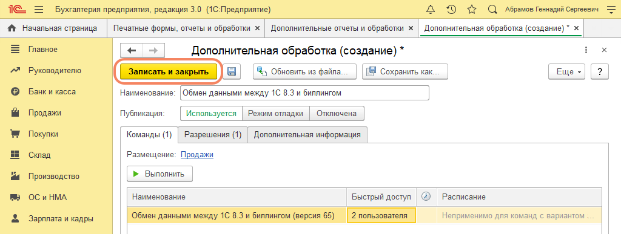Click the 2 пользователя cell
621x234 pixels.
[x=381, y=215]
